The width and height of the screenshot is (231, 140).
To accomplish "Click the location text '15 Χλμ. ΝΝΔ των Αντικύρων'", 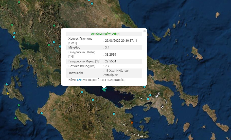I will point(117,73).
